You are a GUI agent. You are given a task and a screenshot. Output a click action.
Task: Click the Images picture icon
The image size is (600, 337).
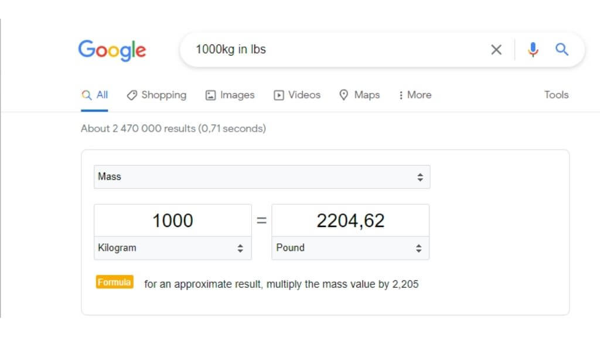pyautogui.click(x=211, y=95)
